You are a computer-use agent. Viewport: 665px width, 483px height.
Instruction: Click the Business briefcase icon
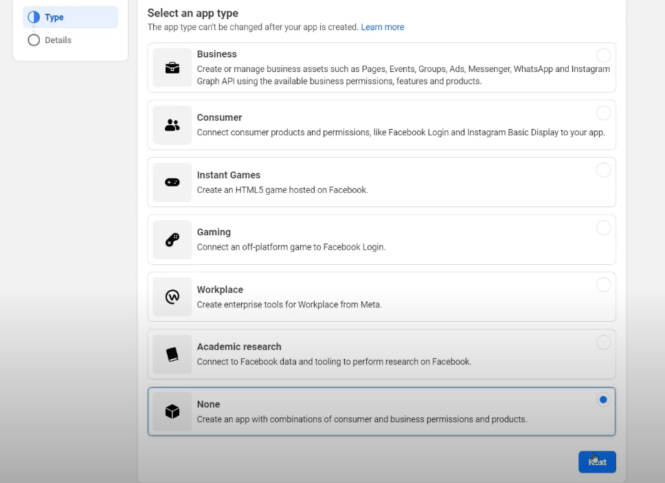[172, 68]
